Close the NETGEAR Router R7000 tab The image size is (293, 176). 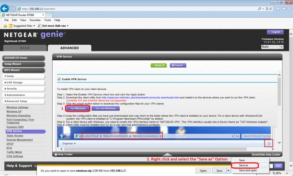pyautogui.click(x=43, y=15)
